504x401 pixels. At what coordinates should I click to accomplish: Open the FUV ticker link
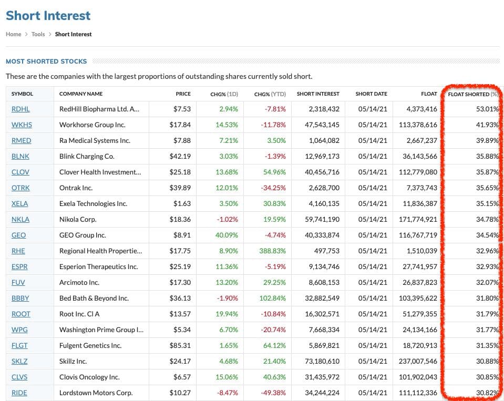(18, 282)
